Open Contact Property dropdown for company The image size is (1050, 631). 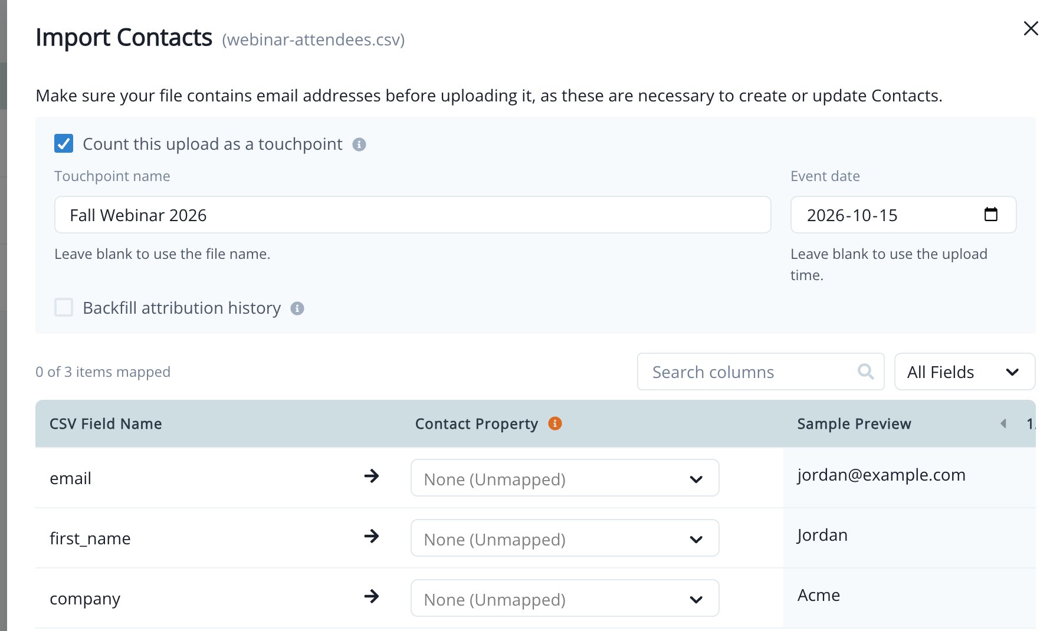click(565, 599)
